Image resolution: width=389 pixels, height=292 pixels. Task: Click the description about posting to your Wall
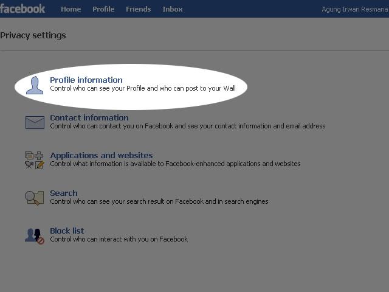tap(143, 89)
